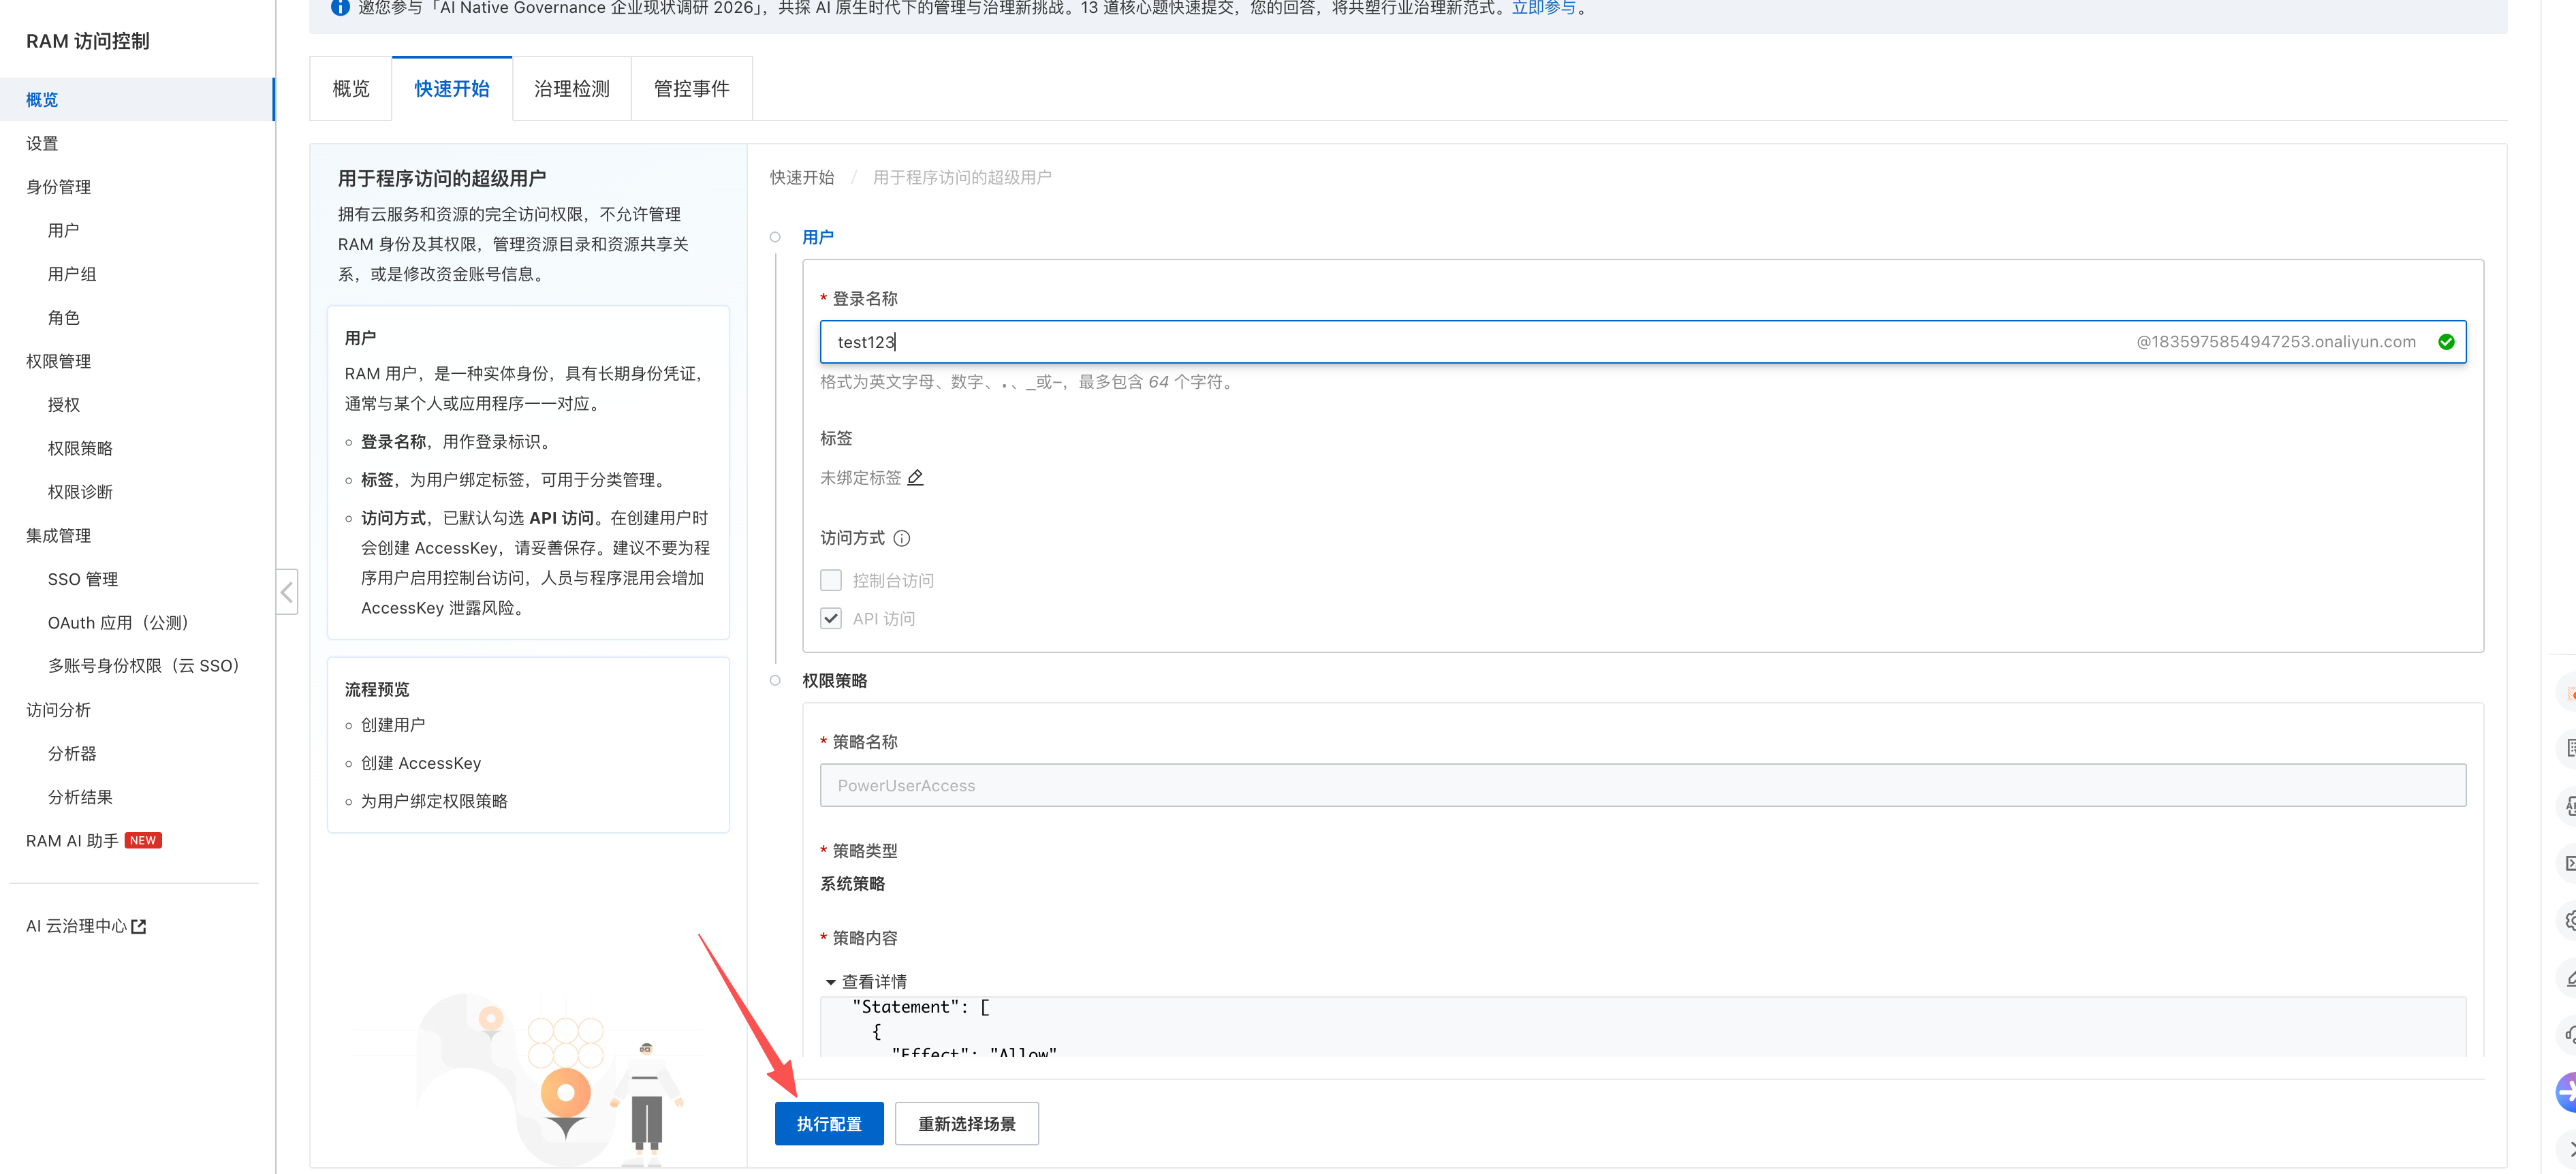This screenshot has width=2576, height=1174.
Task: Select the 用户 step circle marker
Action: [x=775, y=237]
